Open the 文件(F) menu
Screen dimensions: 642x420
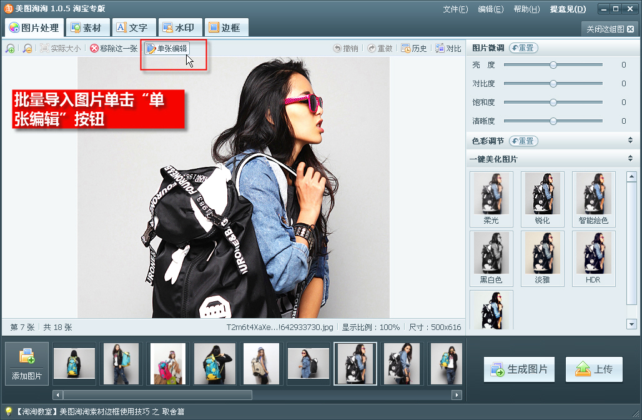coord(455,9)
